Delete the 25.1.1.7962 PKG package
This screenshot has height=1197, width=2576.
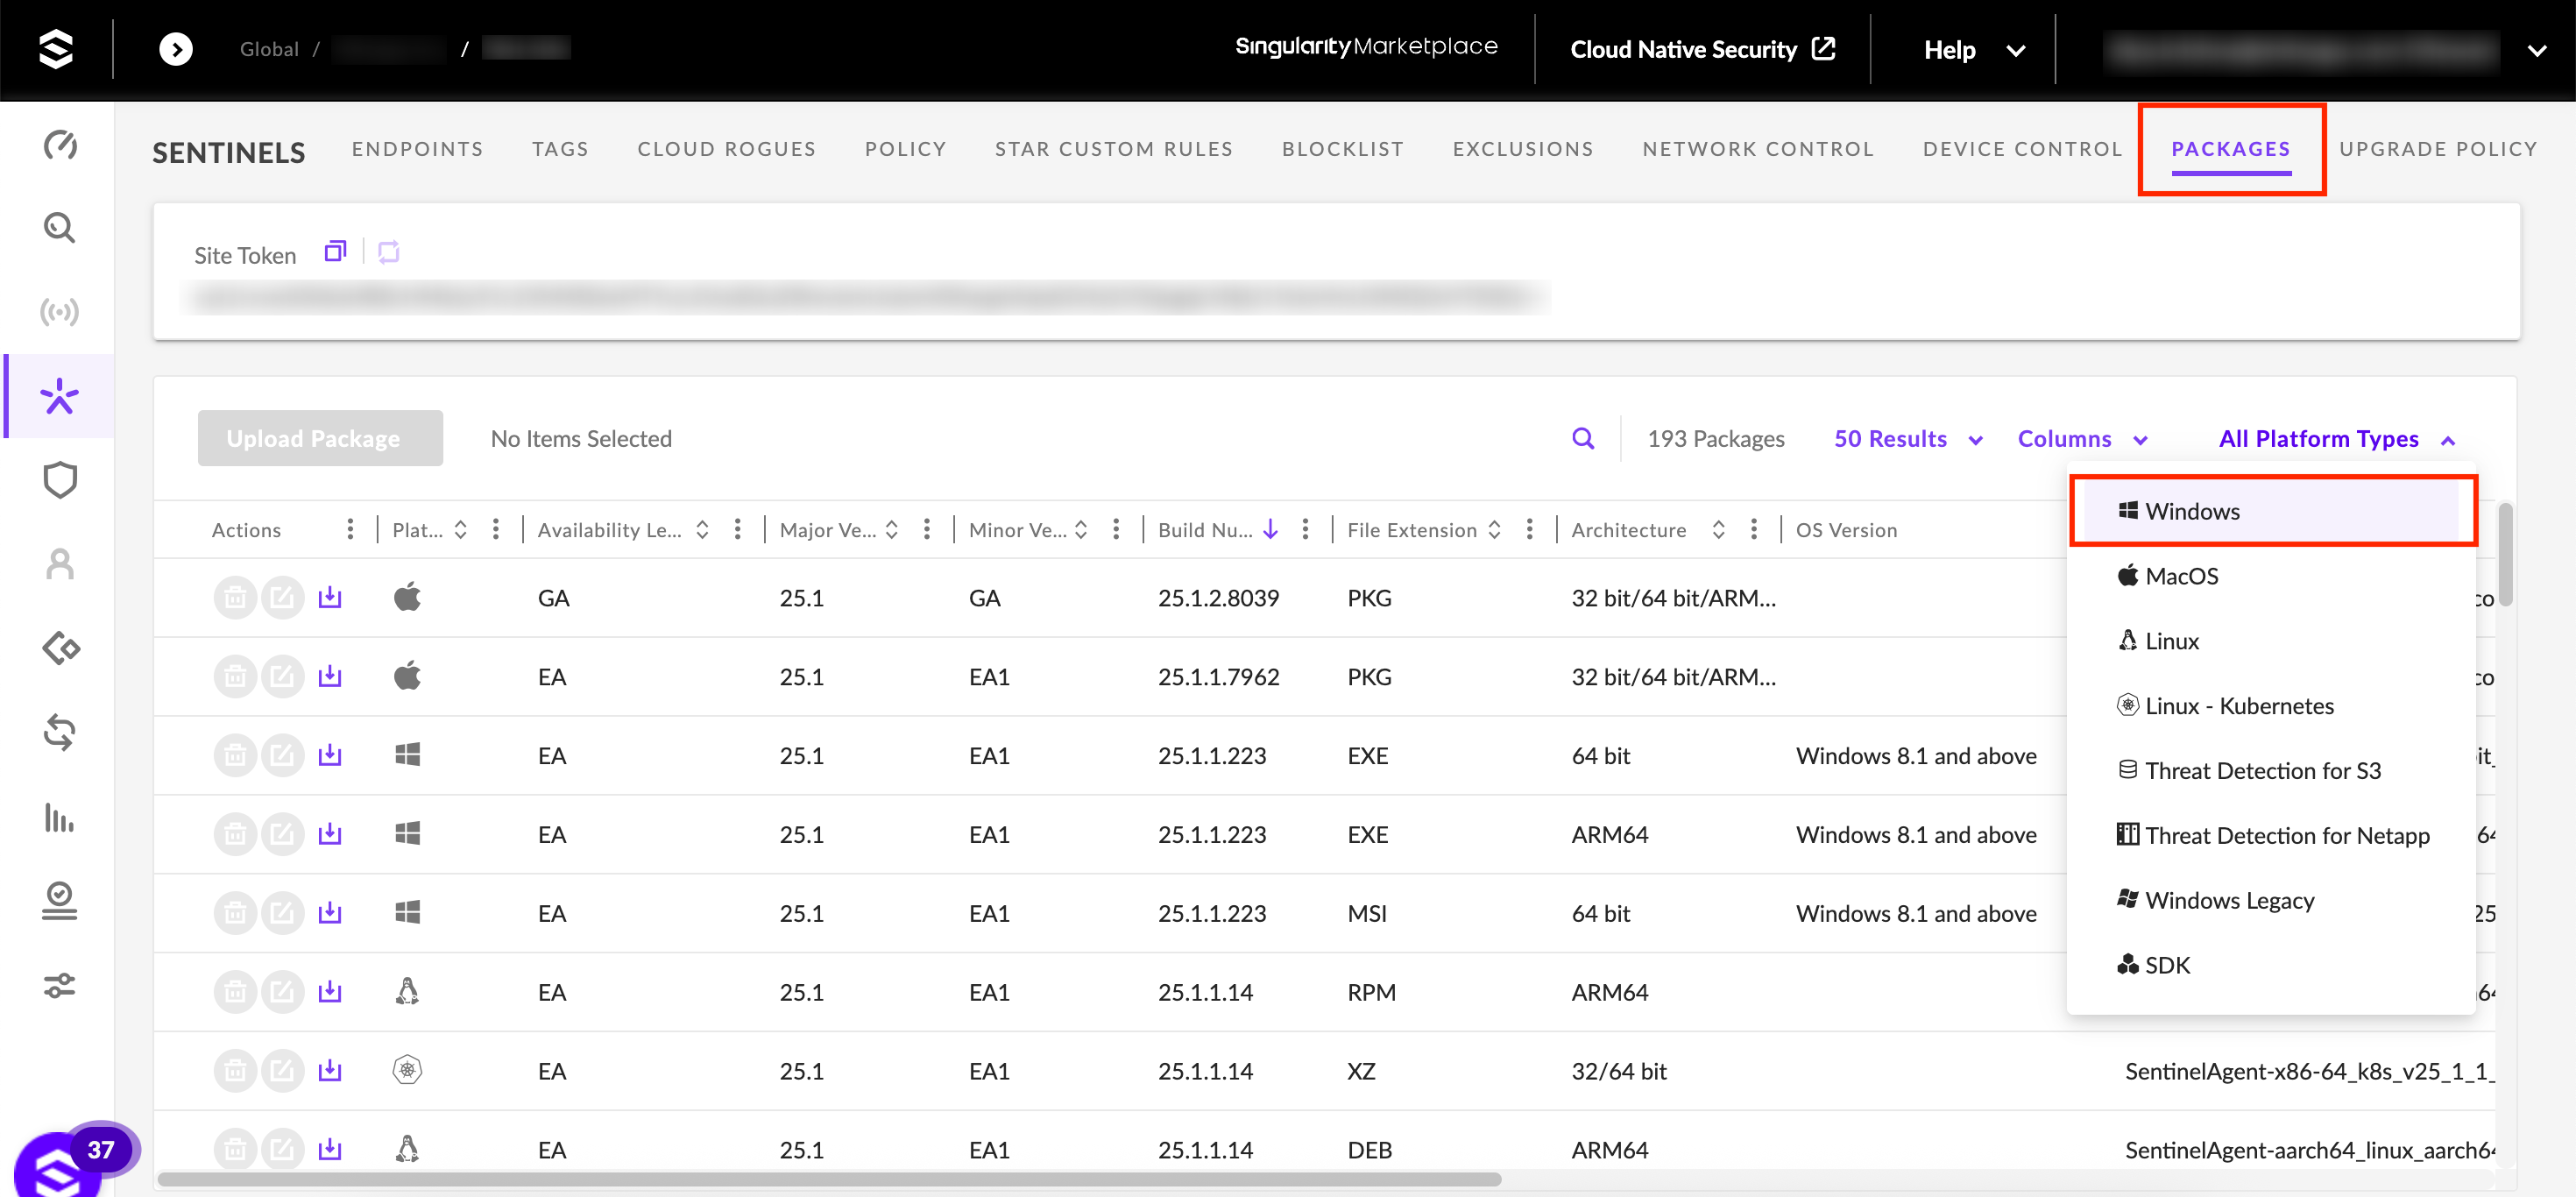pos(235,677)
